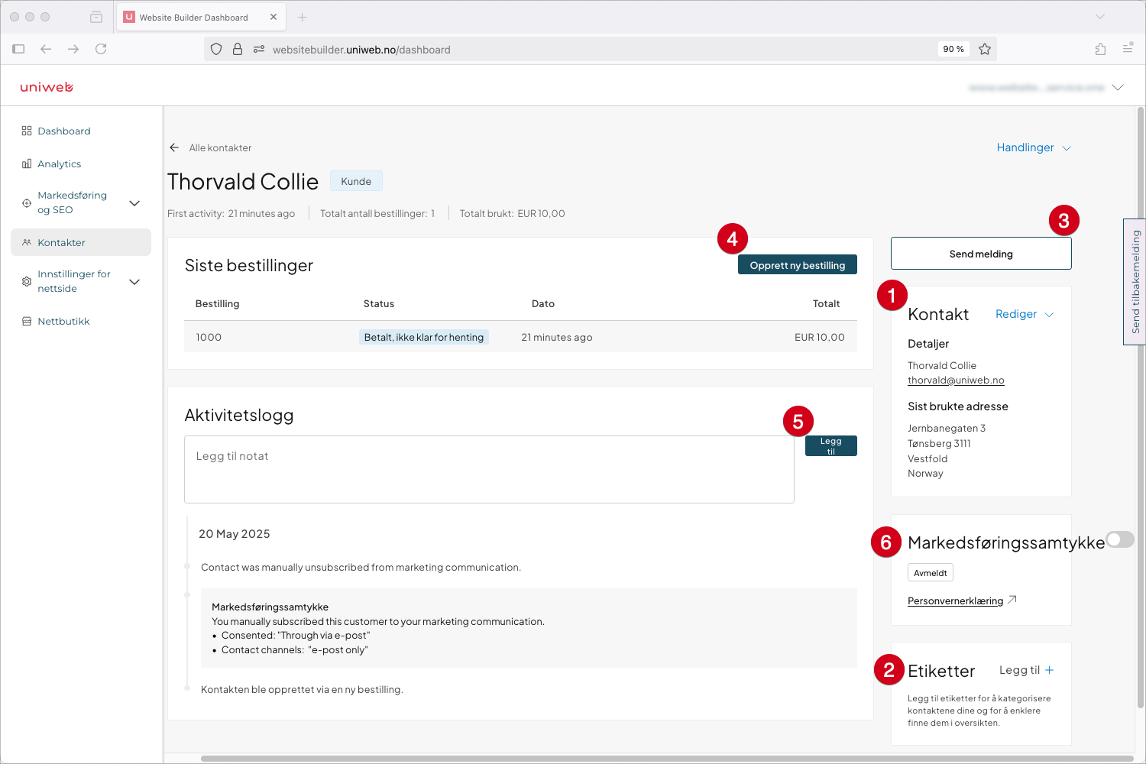Open the Handlinger dropdown

(x=1034, y=147)
